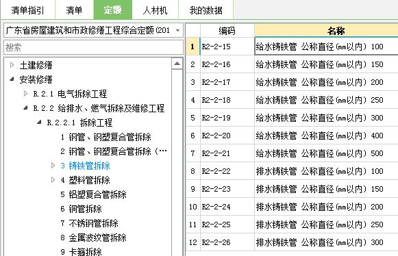Screen dimensions: 398x256
Task: Select R.2.1 电气拆除工程 tree item
Action: pyautogui.click(x=70, y=94)
